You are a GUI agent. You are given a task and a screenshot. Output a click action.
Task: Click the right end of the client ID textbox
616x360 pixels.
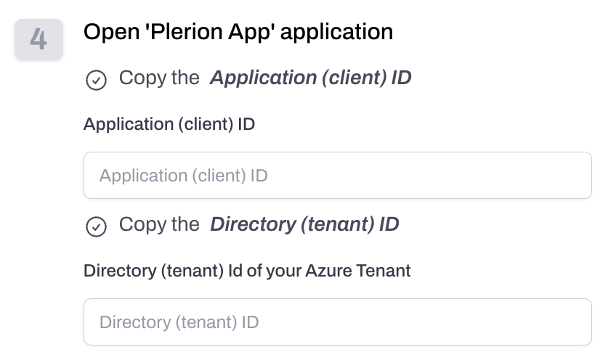(x=574, y=175)
